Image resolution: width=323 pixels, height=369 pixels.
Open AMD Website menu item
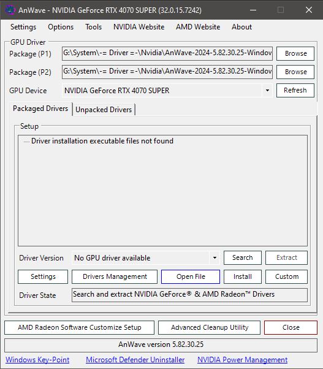(x=198, y=27)
